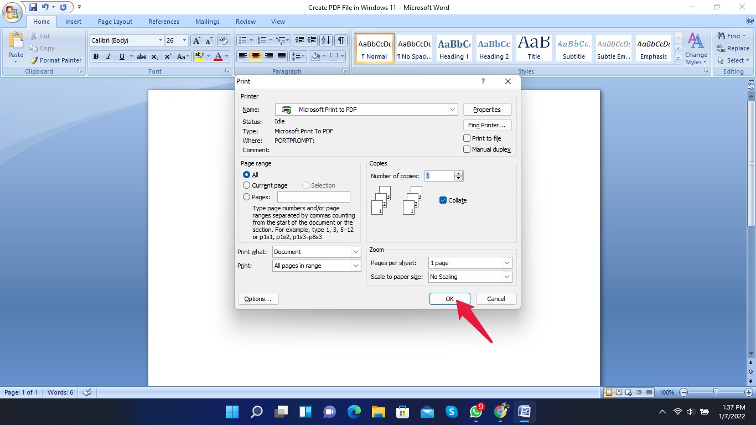Open the Page Layout tab
The image size is (756, 425).
(x=115, y=22)
